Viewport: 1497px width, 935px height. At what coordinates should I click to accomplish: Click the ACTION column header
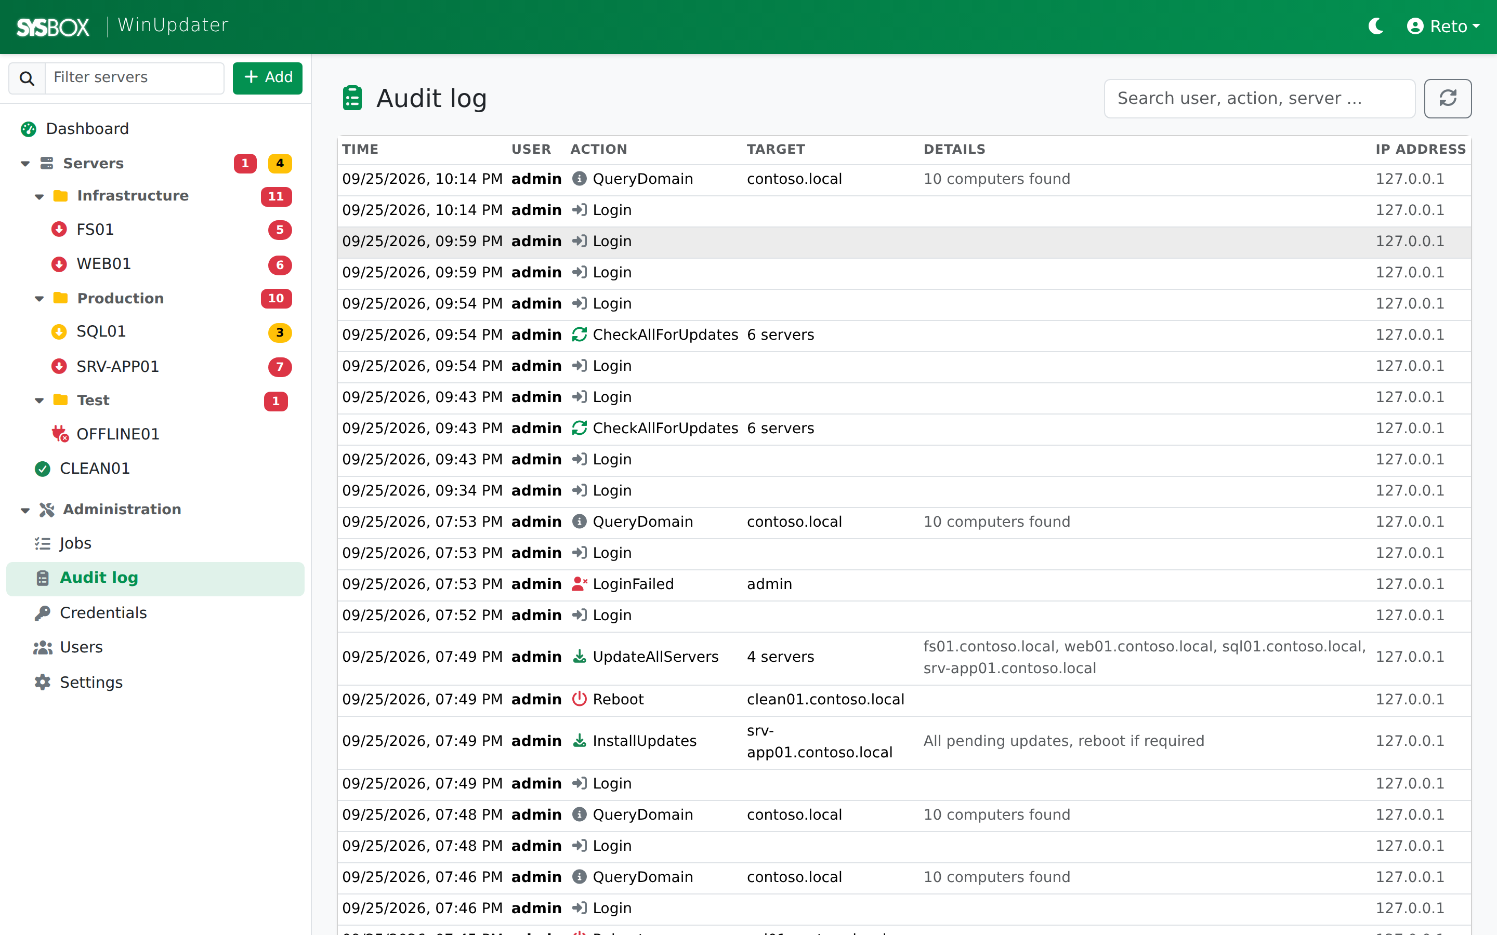click(x=598, y=149)
